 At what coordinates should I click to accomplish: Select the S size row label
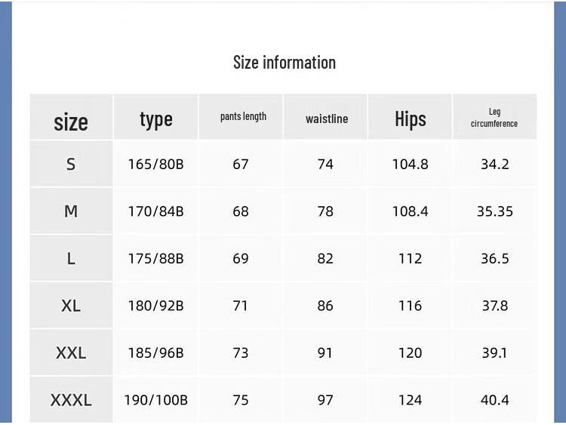tap(71, 165)
